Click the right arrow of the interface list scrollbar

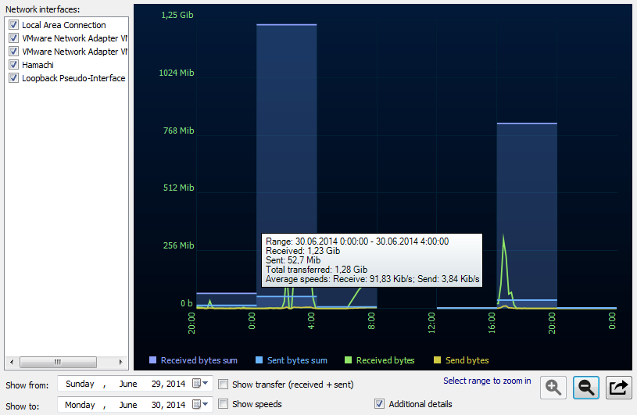[x=121, y=362]
